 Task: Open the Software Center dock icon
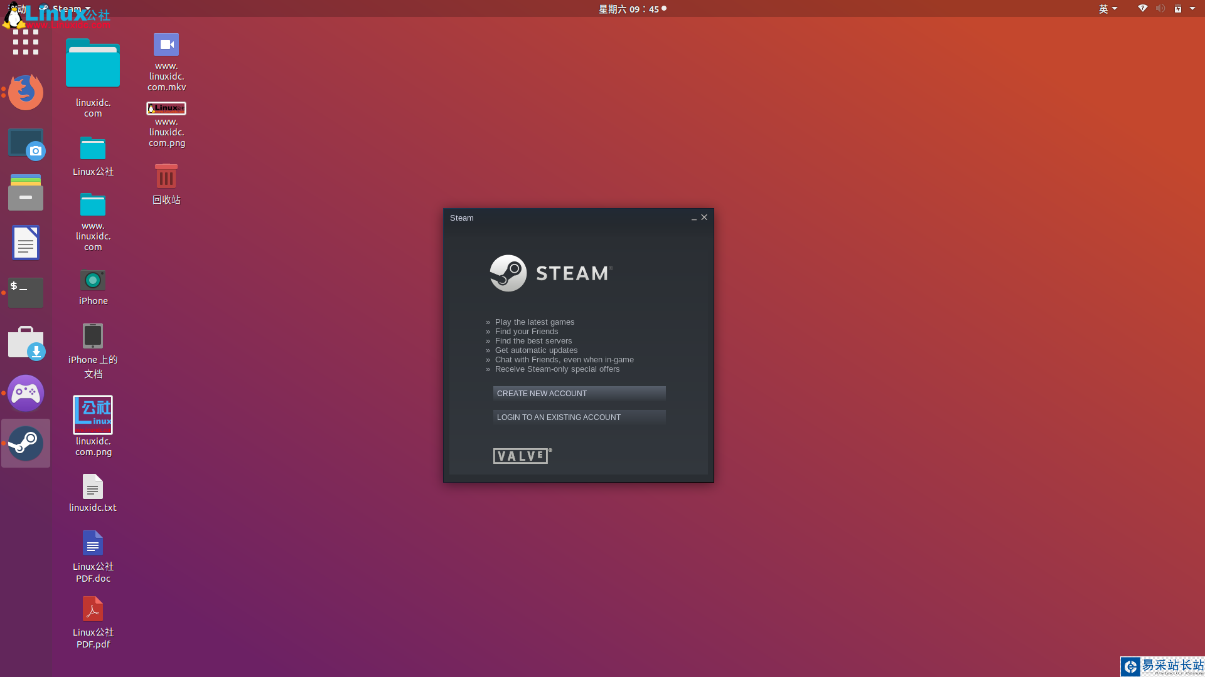point(26,343)
